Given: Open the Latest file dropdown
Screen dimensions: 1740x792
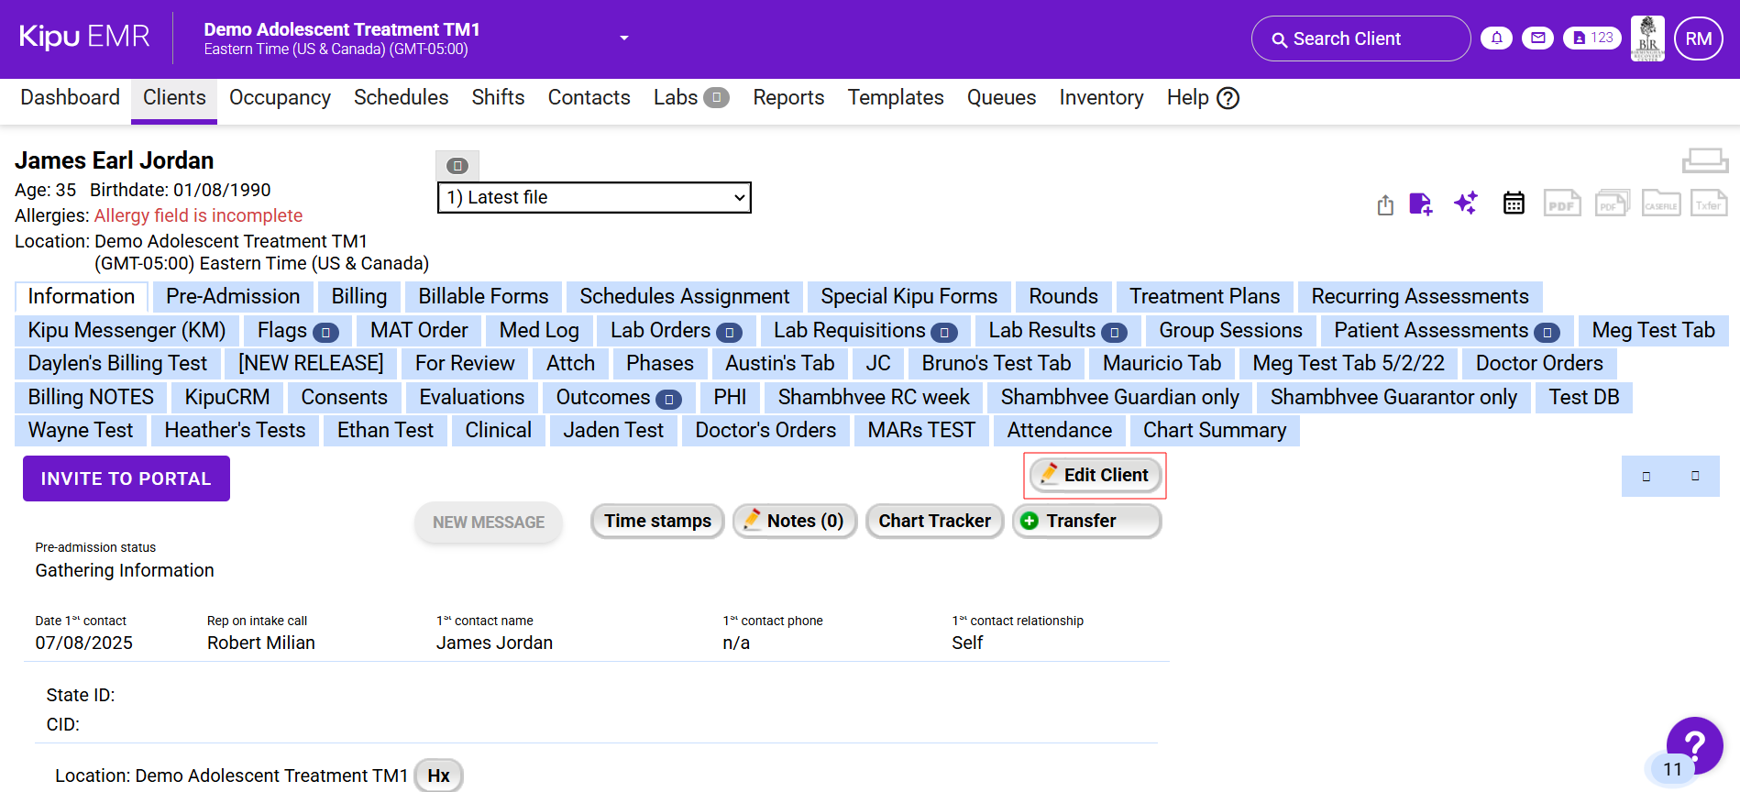Looking at the screenshot, I should [594, 197].
